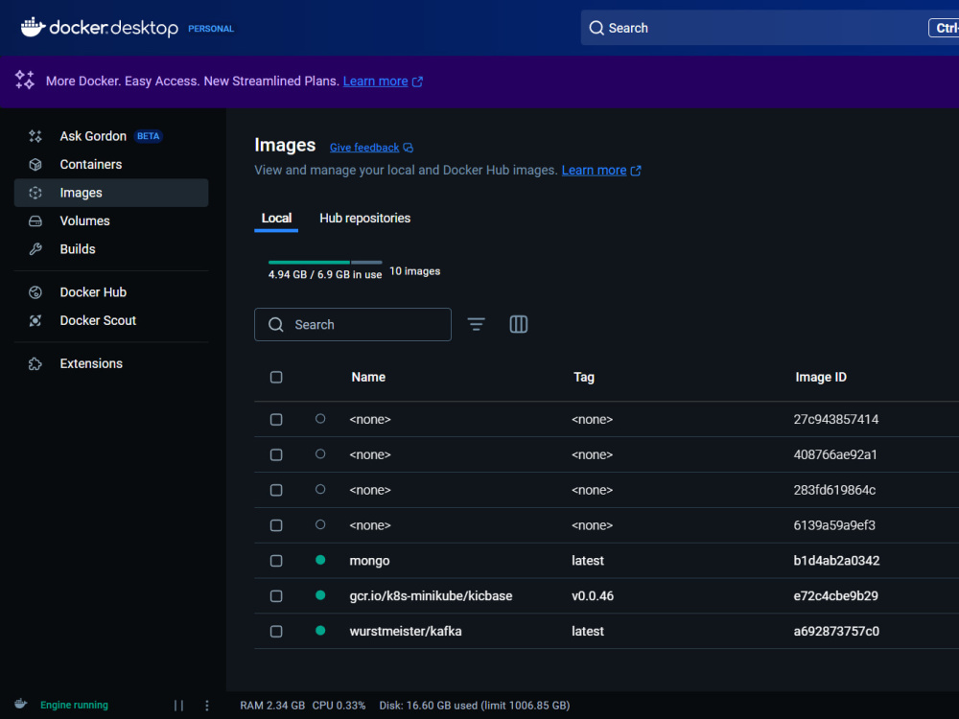Open external link icon after banner Learn more
This screenshot has height=719, width=959.
(x=418, y=81)
